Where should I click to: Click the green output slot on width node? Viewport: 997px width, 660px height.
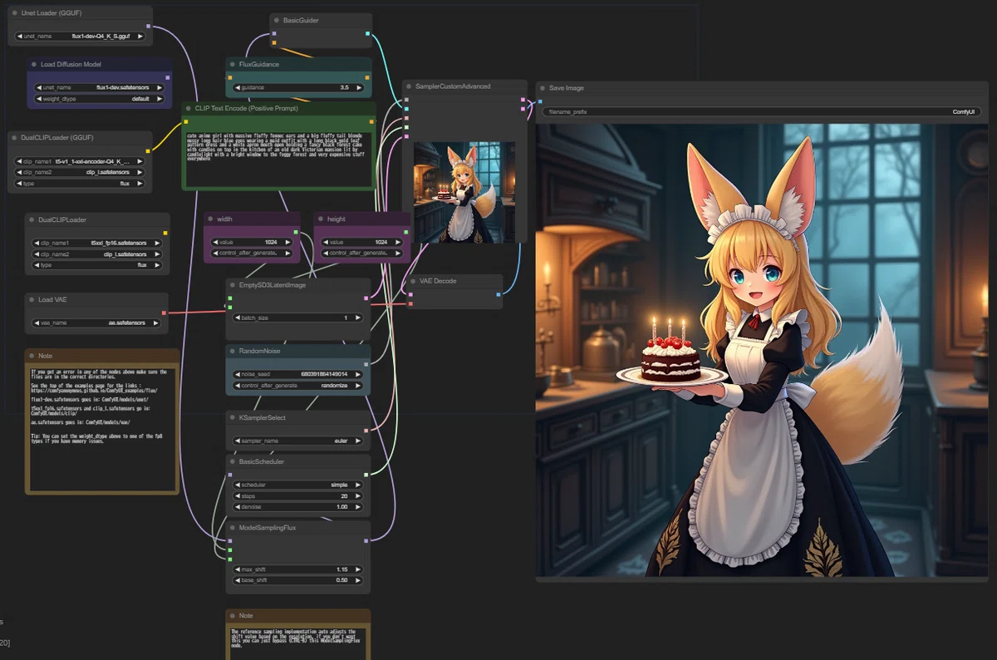[296, 232]
